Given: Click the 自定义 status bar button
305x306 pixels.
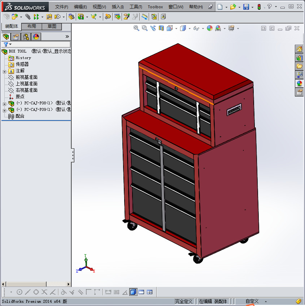Looking at the screenshot, I should (x=252, y=301).
